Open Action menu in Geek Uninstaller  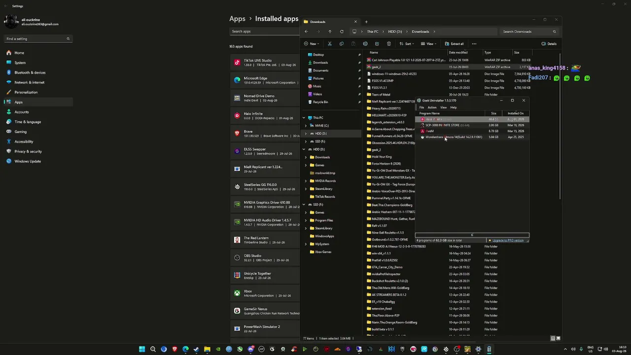[432, 107]
